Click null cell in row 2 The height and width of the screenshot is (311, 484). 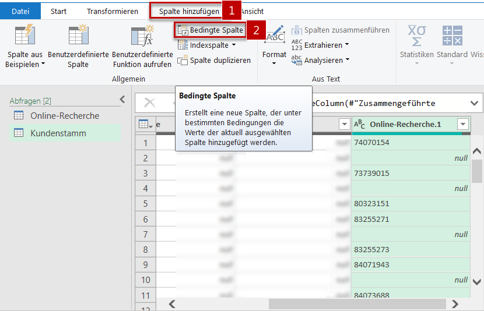[x=411, y=158]
